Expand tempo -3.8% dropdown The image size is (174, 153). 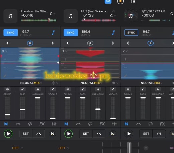146,35
